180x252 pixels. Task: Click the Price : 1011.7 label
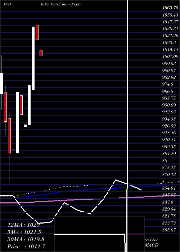click(x=26, y=247)
